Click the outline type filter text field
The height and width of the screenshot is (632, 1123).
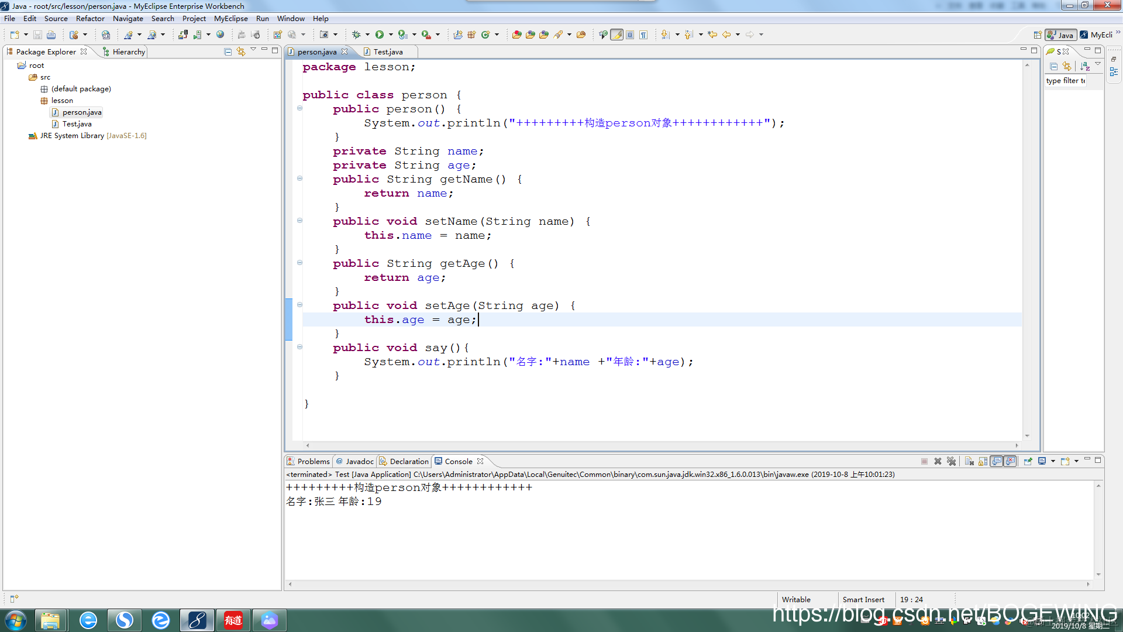1065,81
